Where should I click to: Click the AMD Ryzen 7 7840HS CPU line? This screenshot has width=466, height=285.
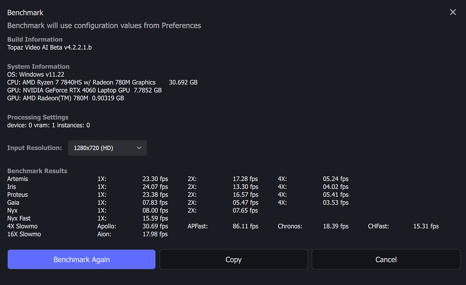click(x=81, y=82)
